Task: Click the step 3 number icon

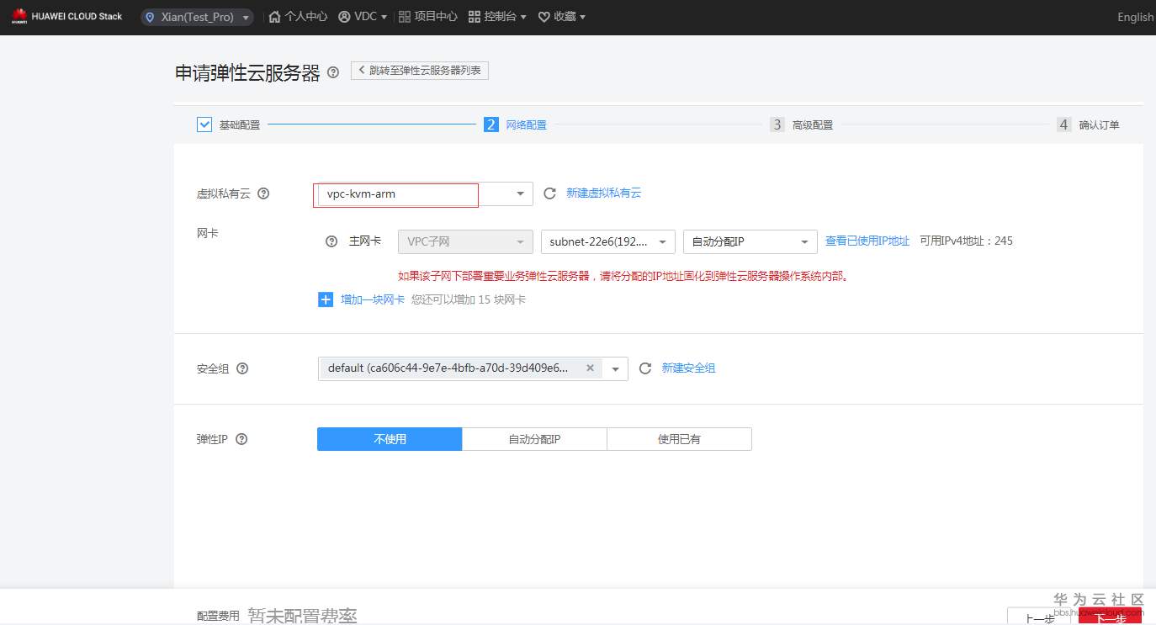Action: tap(777, 124)
